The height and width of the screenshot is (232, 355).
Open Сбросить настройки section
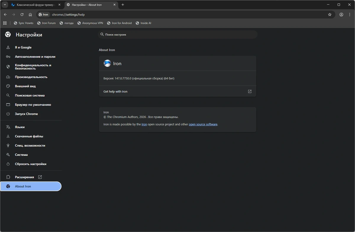click(31, 164)
